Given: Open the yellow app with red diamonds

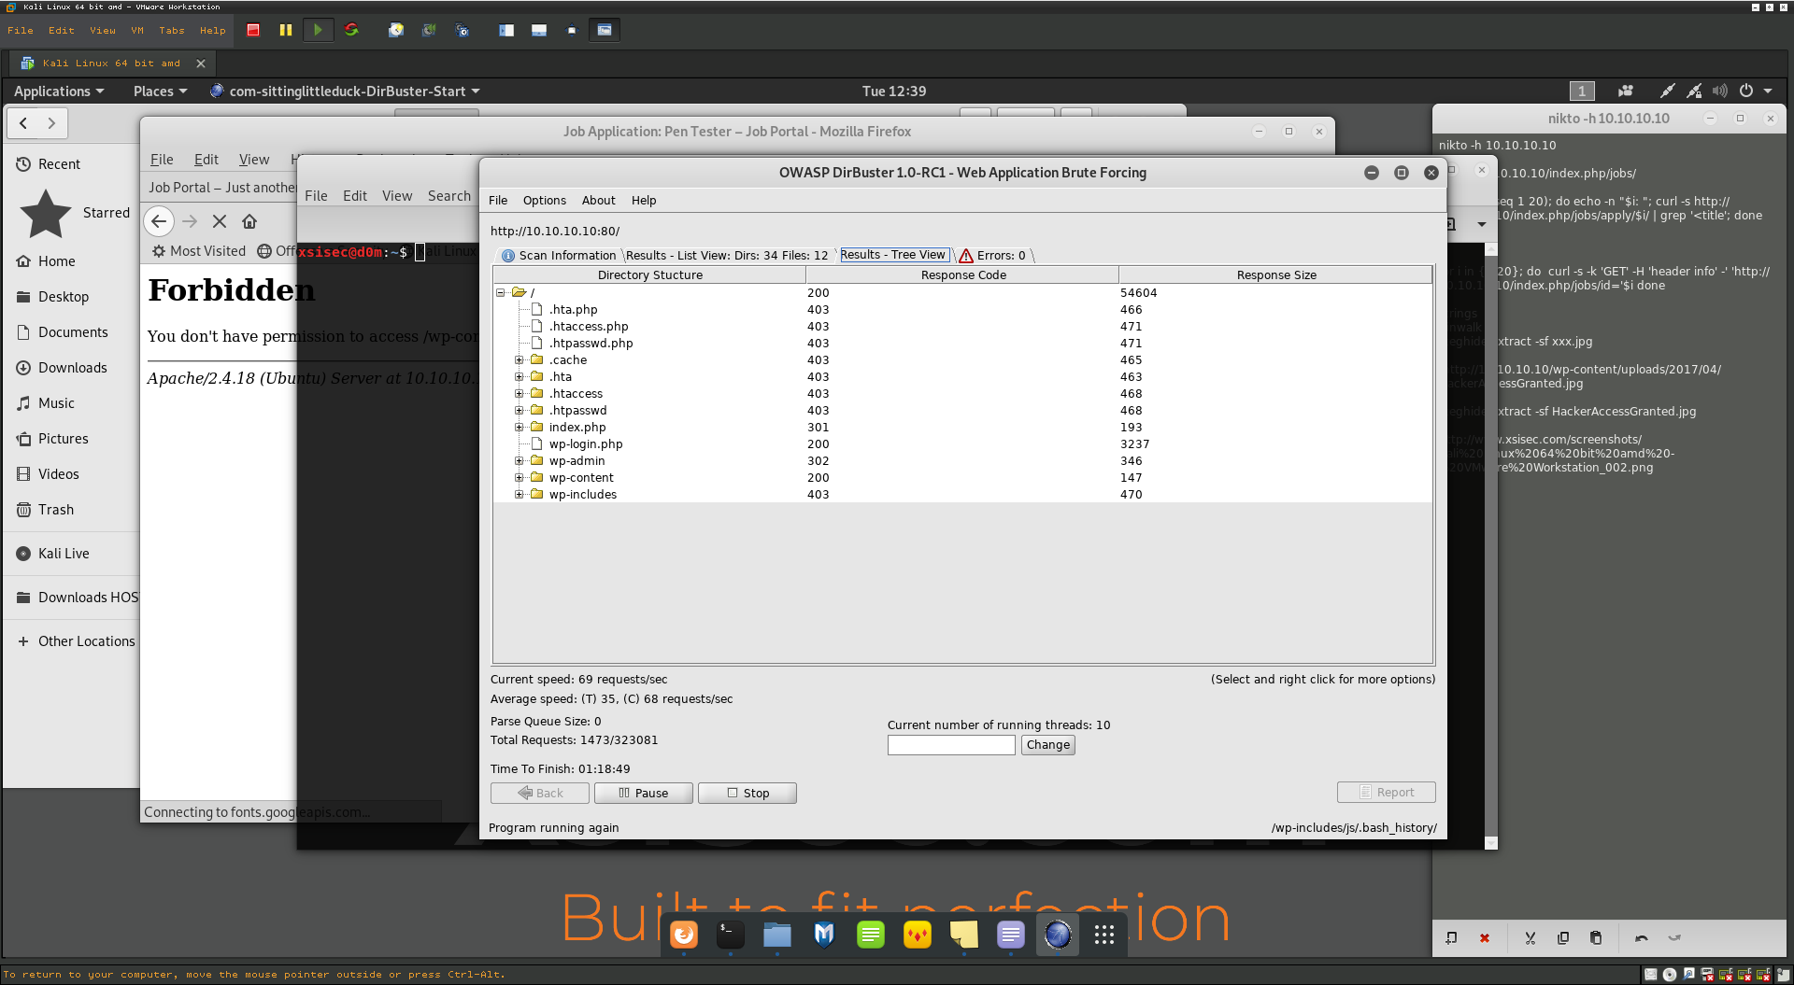Looking at the screenshot, I should pyautogui.click(x=918, y=934).
